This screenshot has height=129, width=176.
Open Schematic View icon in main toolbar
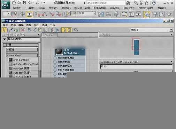(x=138, y=14)
